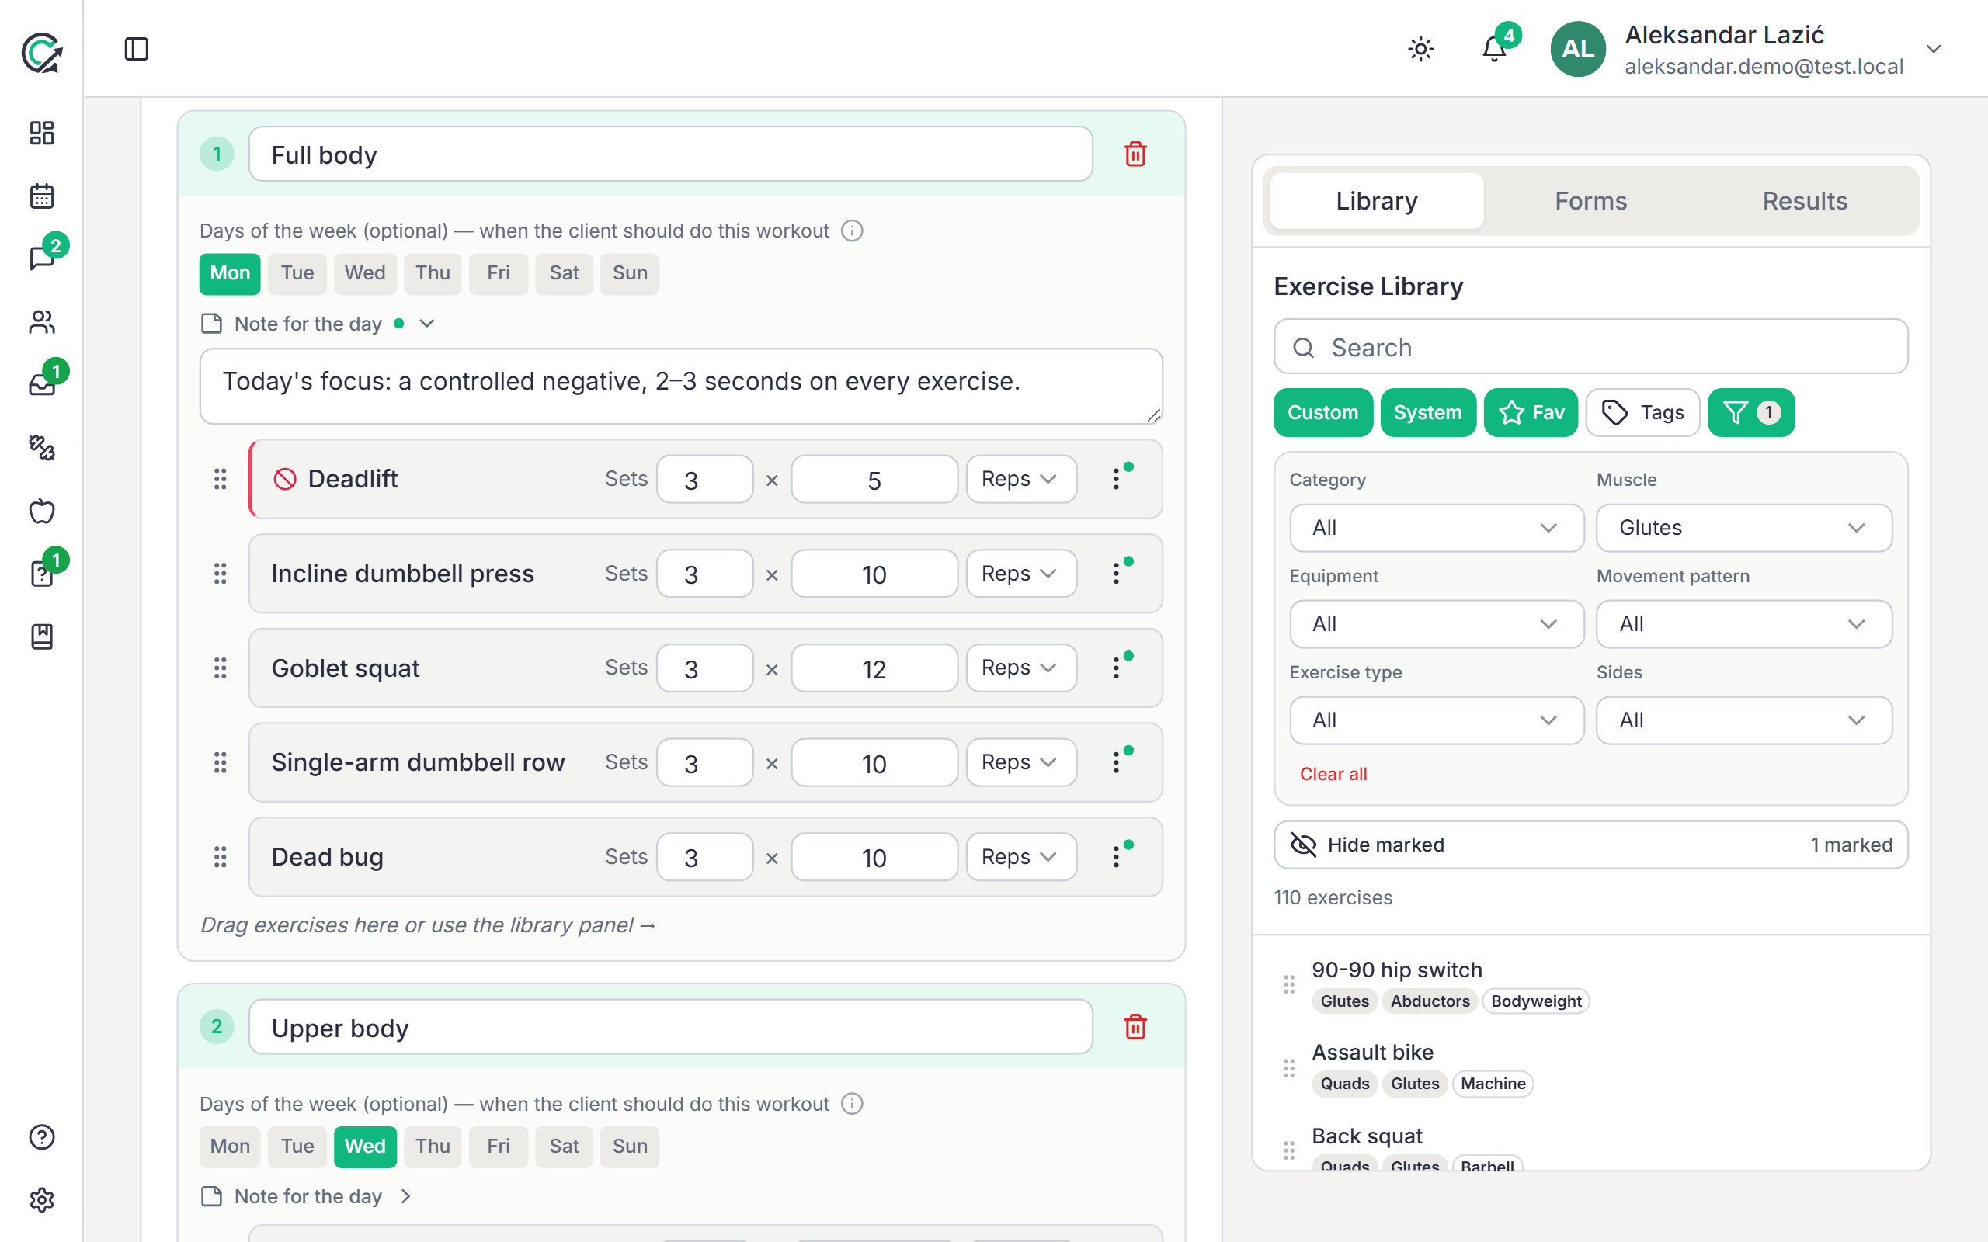Toggle the System exercises filter
1988x1242 pixels.
(1428, 412)
